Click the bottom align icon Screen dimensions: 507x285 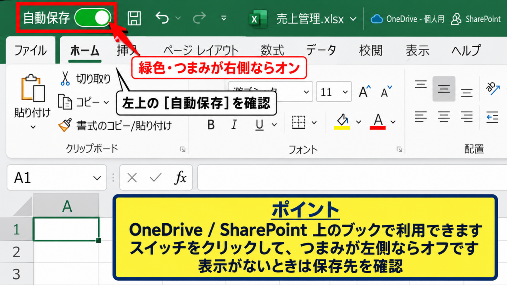[467, 93]
